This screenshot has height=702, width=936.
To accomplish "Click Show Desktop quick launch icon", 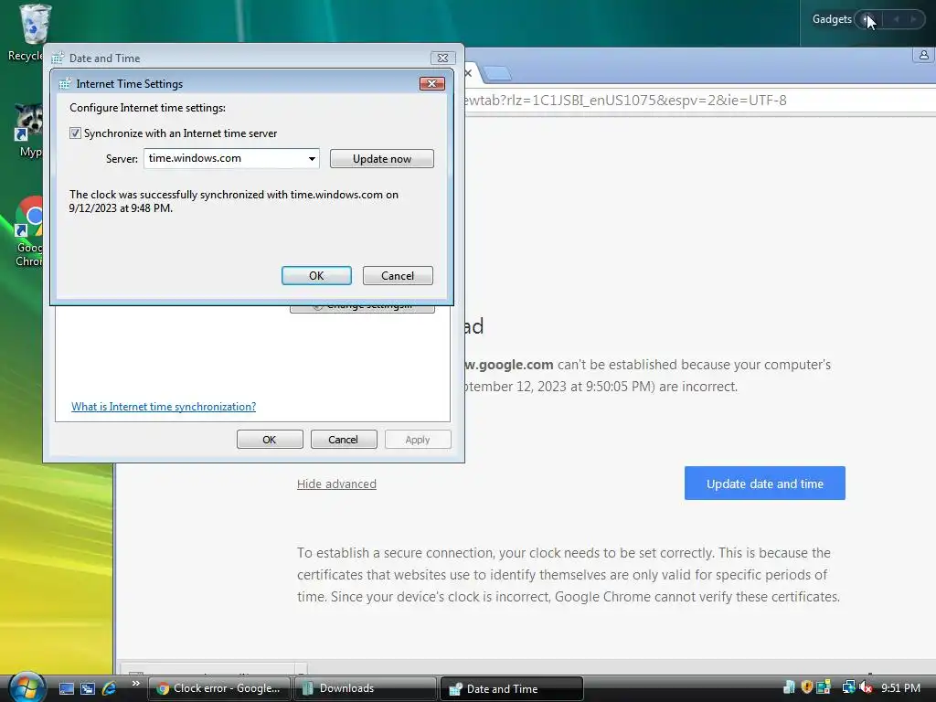I will [x=66, y=688].
